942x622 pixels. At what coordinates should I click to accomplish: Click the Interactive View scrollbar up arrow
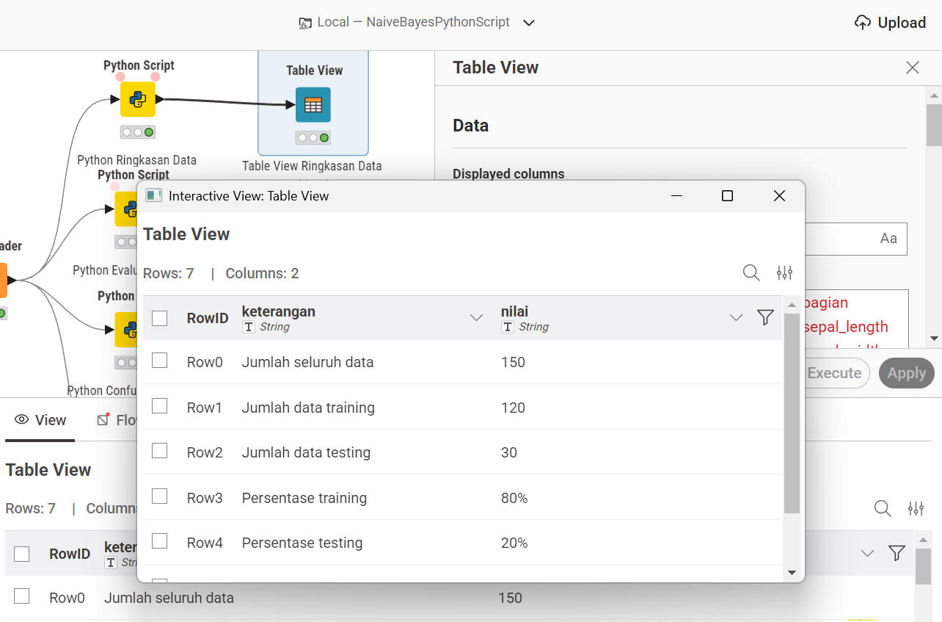pos(792,304)
